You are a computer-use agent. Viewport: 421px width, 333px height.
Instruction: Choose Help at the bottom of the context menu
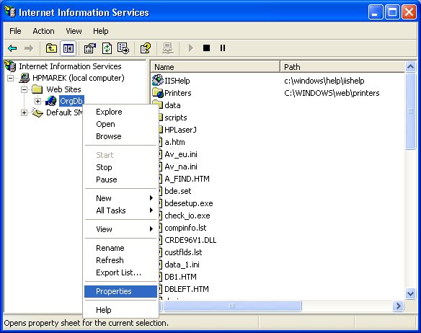[x=121, y=310]
